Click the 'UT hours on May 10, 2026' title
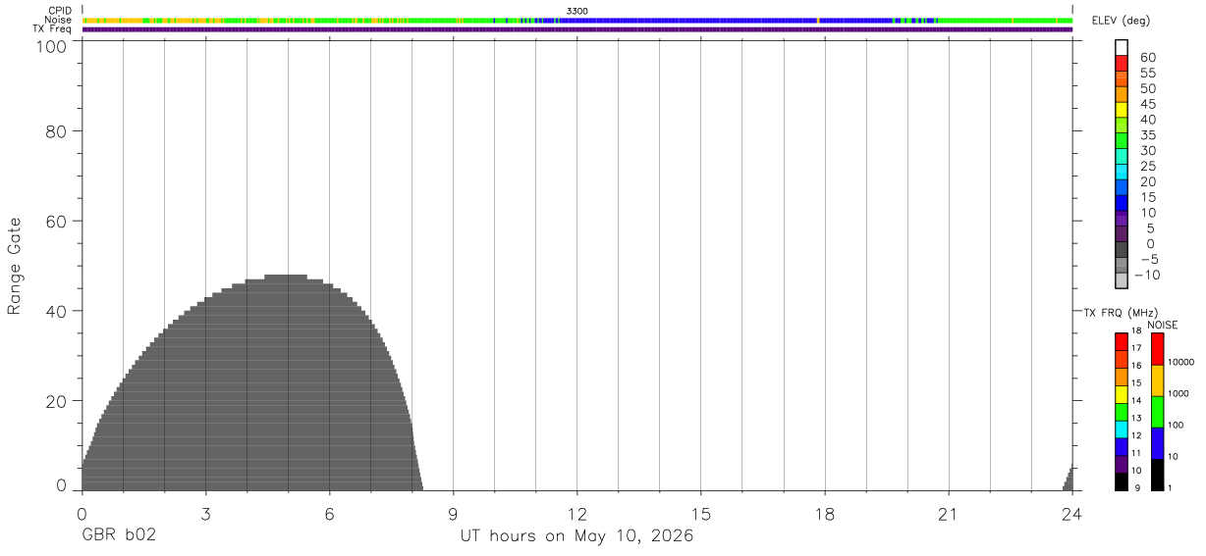The image size is (1206, 556). (x=576, y=536)
